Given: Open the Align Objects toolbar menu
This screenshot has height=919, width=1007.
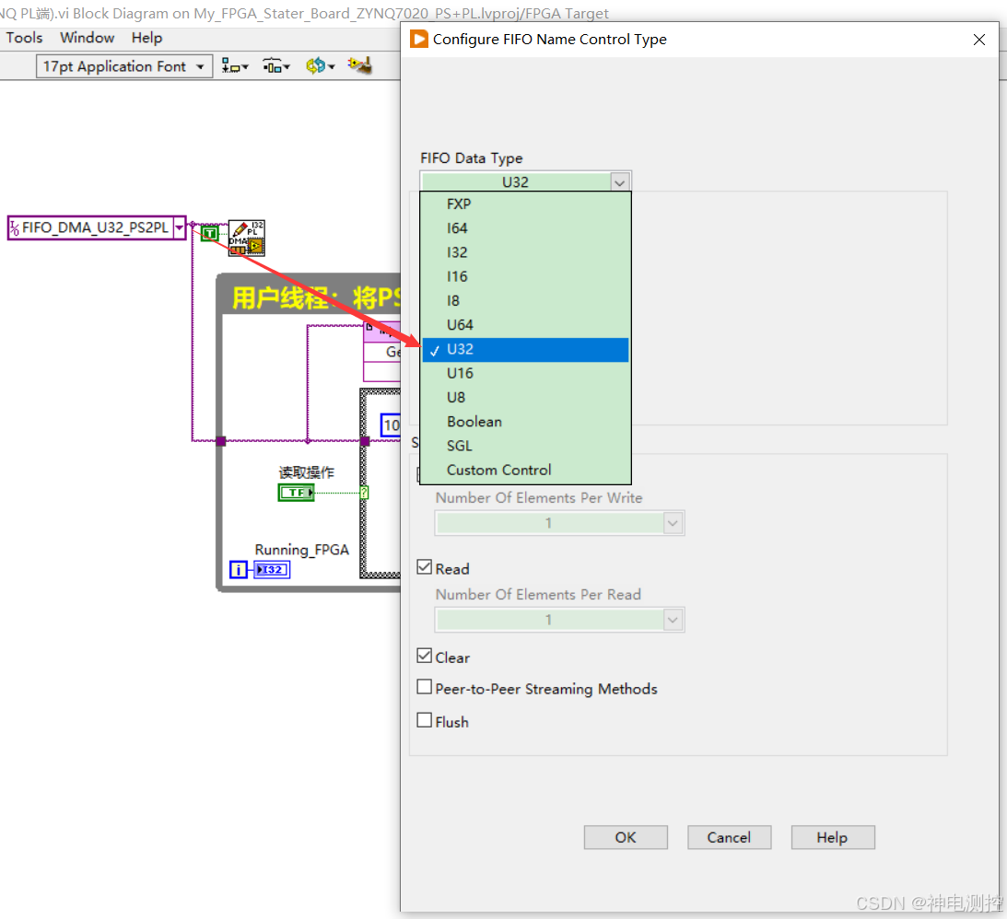Looking at the screenshot, I should [x=234, y=65].
